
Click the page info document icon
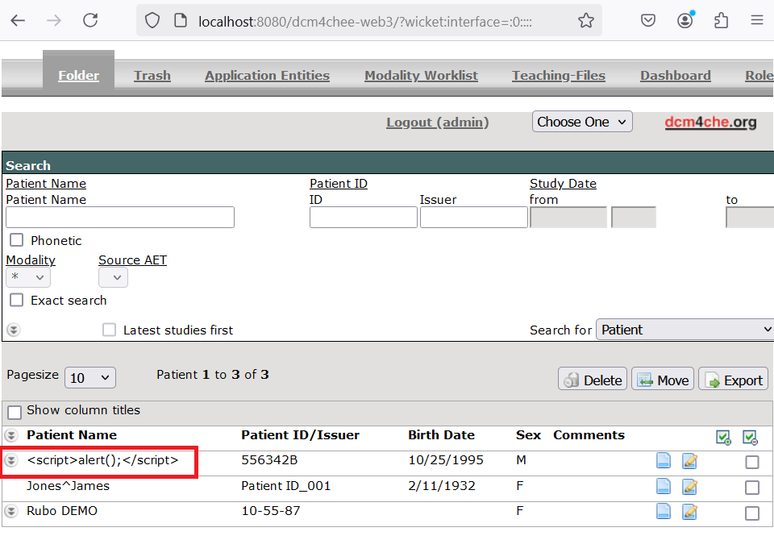tap(181, 21)
